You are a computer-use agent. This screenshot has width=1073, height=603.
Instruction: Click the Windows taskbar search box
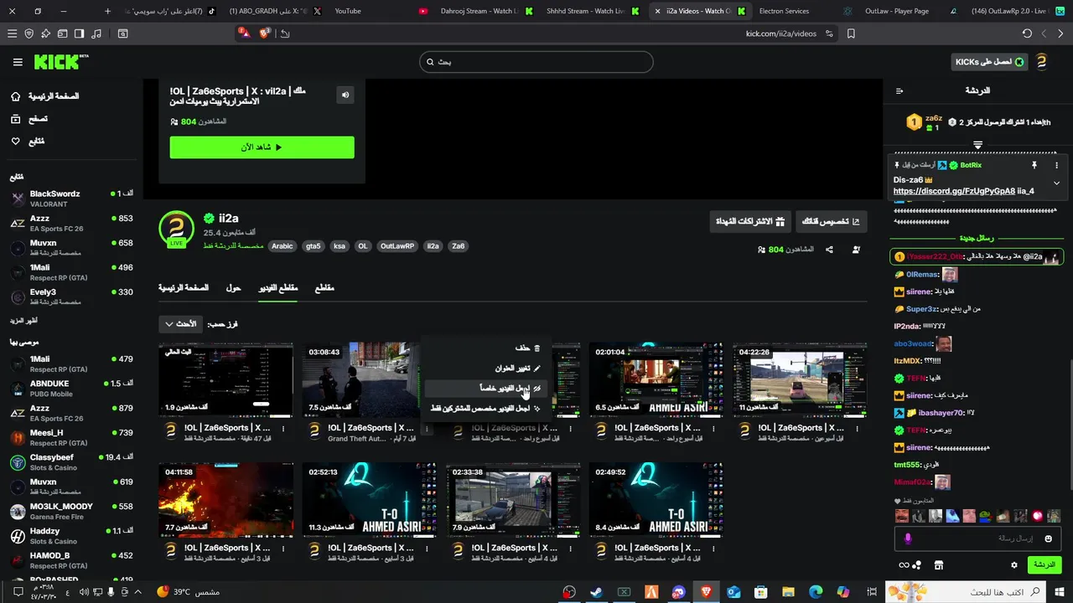click(x=966, y=592)
